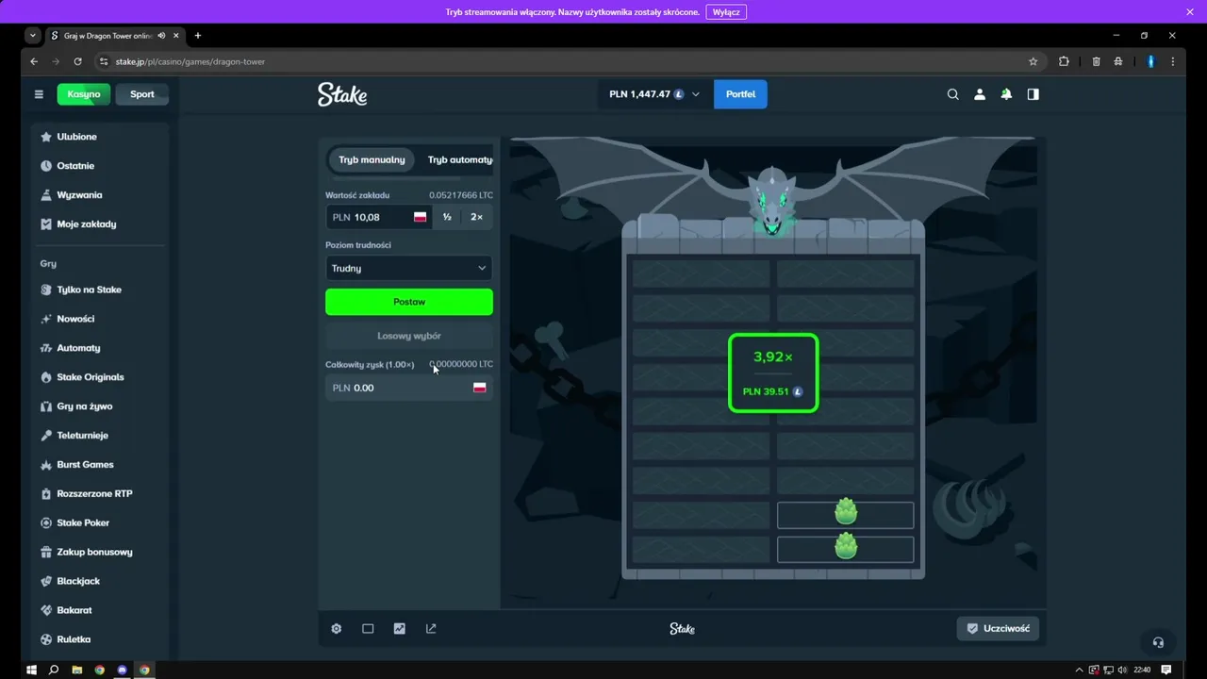This screenshot has width=1207, height=679.
Task: Open the hamburger sidebar menu
Action: [x=39, y=94]
